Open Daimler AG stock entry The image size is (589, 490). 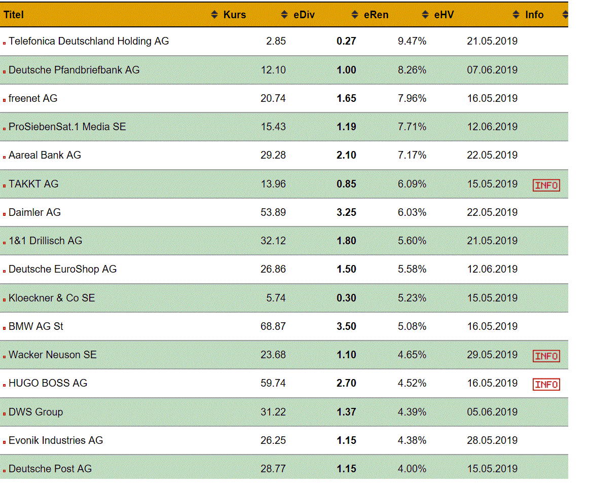coord(34,212)
